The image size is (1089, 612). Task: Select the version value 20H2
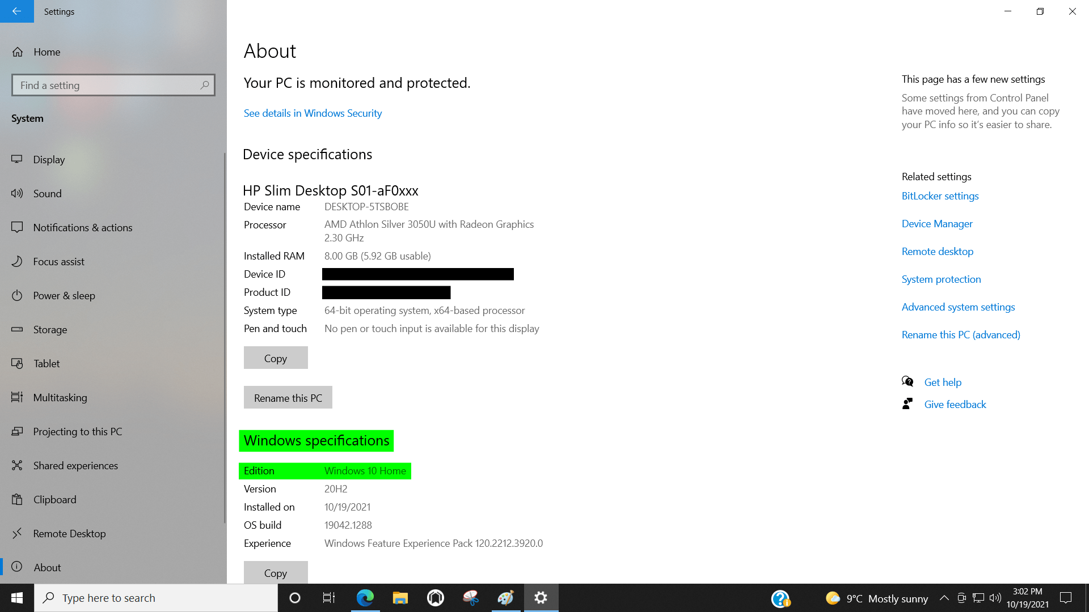click(336, 489)
